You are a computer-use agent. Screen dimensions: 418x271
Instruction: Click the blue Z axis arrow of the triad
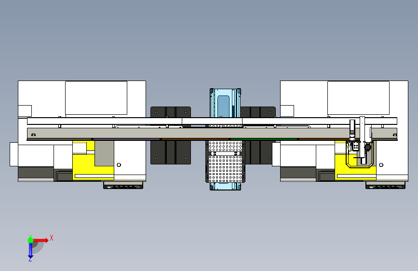click(30, 251)
